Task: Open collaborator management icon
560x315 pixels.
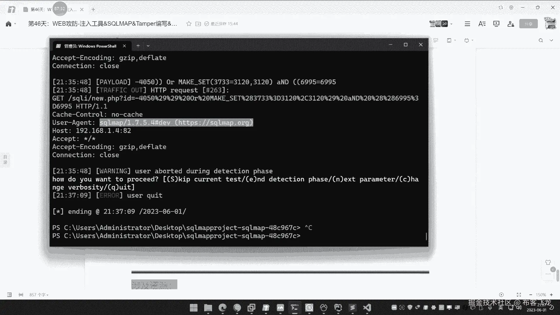Action: 510,24
